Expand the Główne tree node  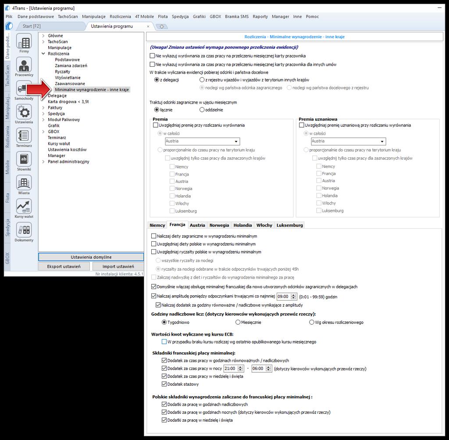[x=43, y=36]
